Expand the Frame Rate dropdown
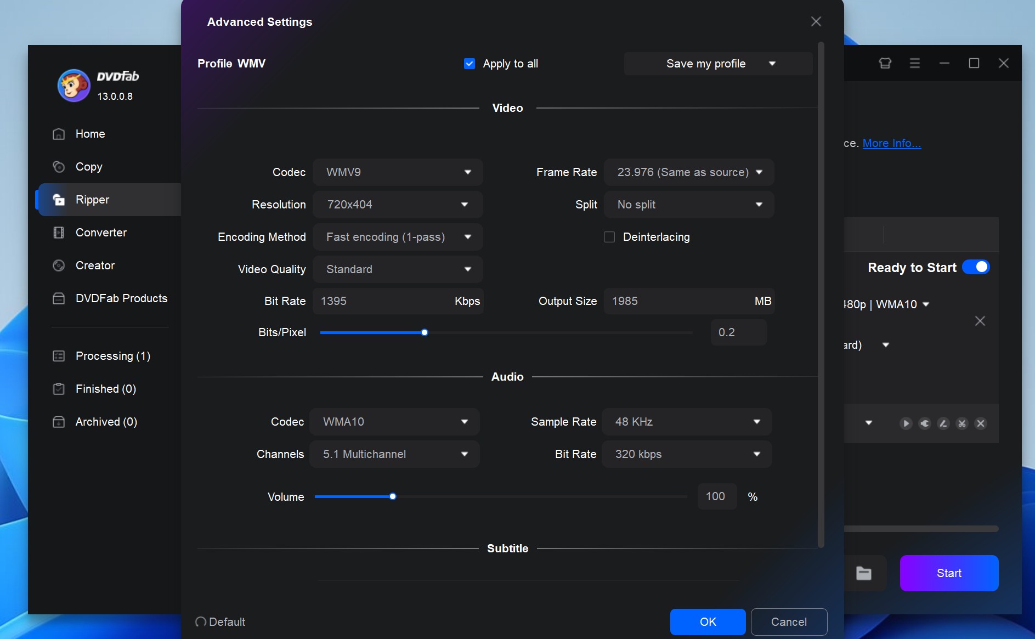 tap(688, 172)
